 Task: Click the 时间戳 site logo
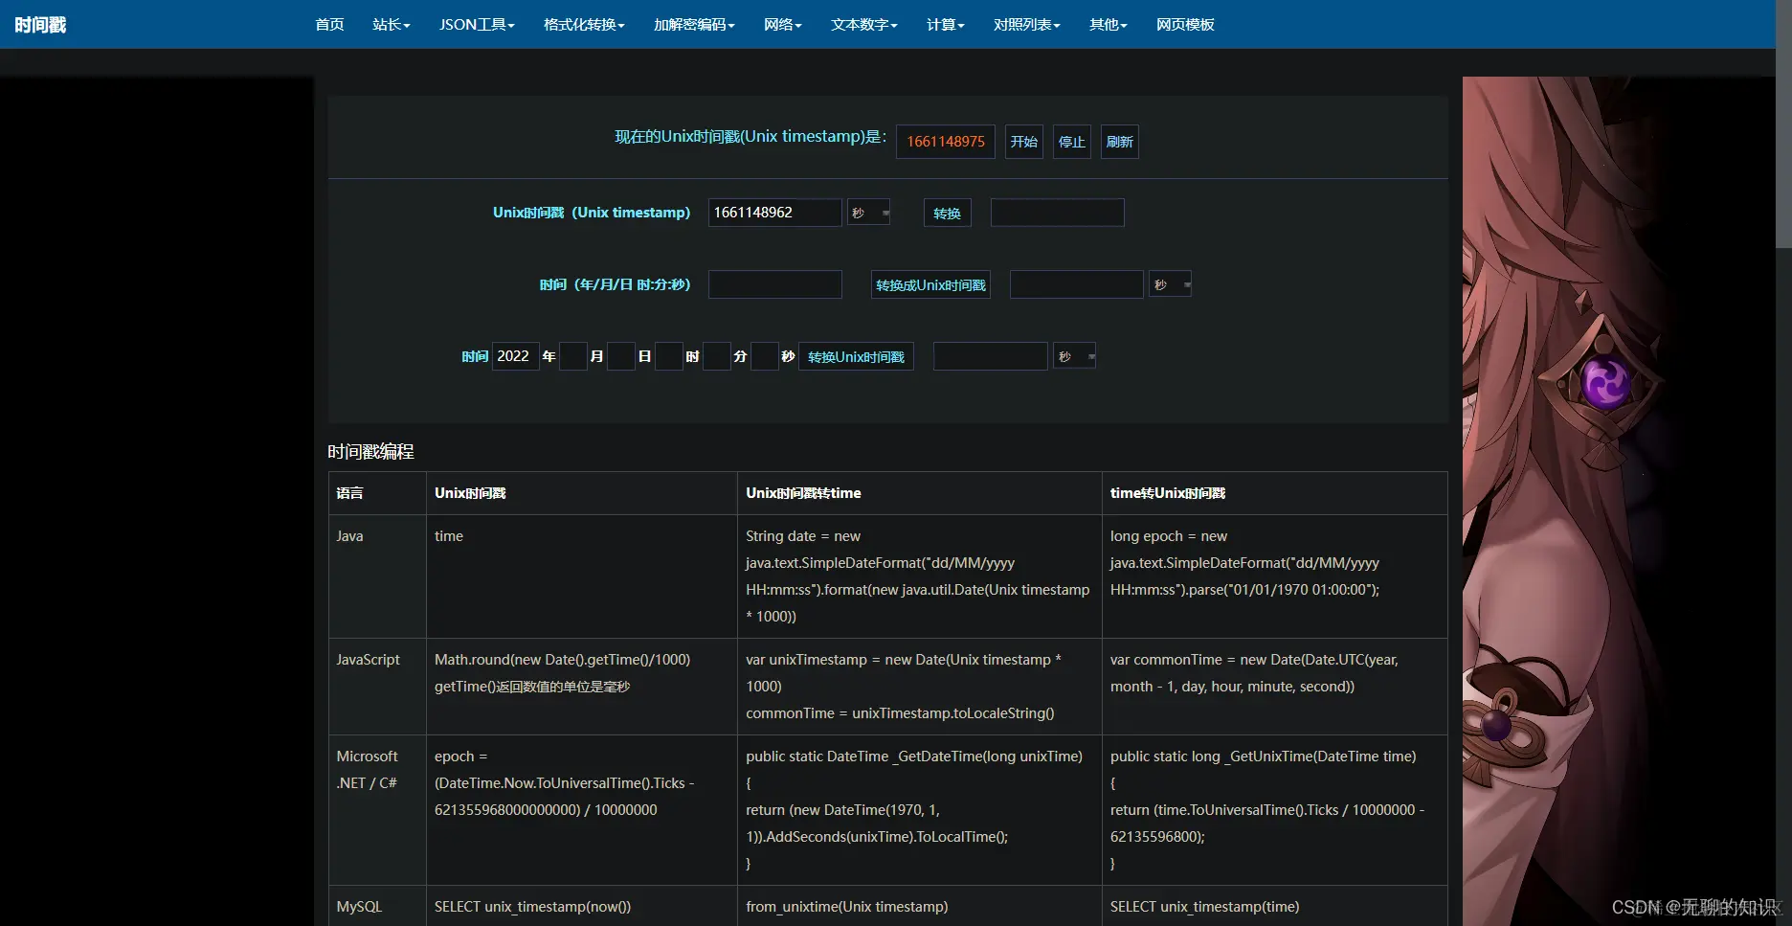[x=40, y=25]
